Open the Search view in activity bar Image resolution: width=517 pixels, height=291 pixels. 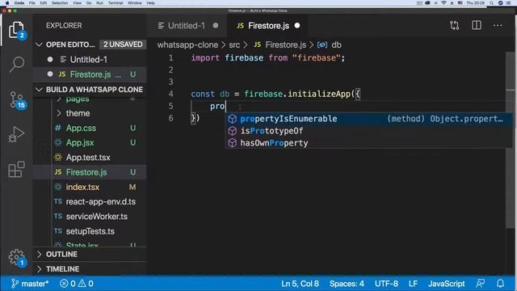16,64
